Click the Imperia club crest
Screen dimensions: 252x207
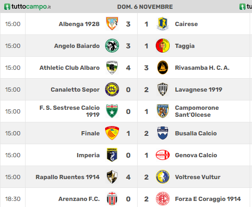click(112, 155)
